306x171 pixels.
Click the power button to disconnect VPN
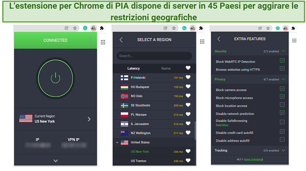coord(55,78)
